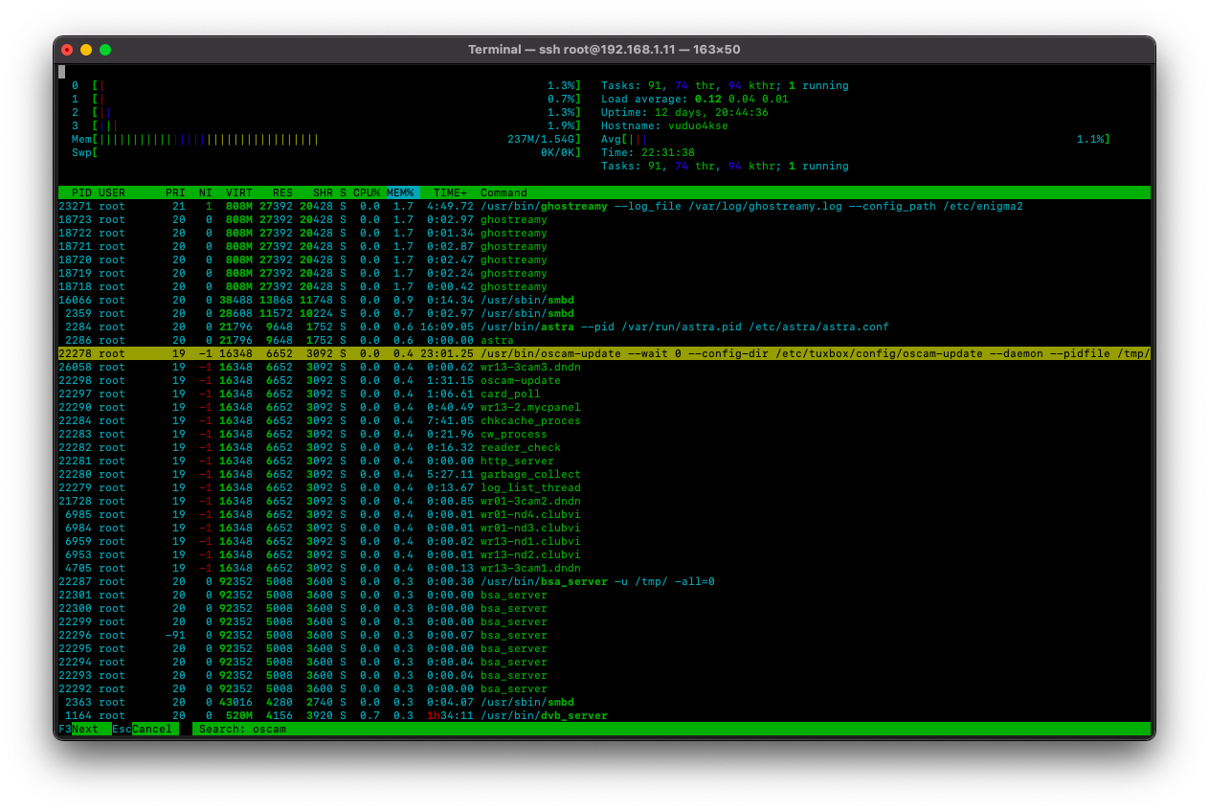The height and width of the screenshot is (811, 1209).
Task: Click the F3 Next search button
Action: [x=84, y=730]
